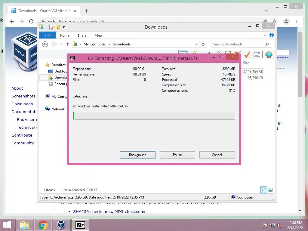The width and height of the screenshot is (308, 231).
Task: Expand the breadcrumb arrow before My Computer
Action: pos(80,45)
